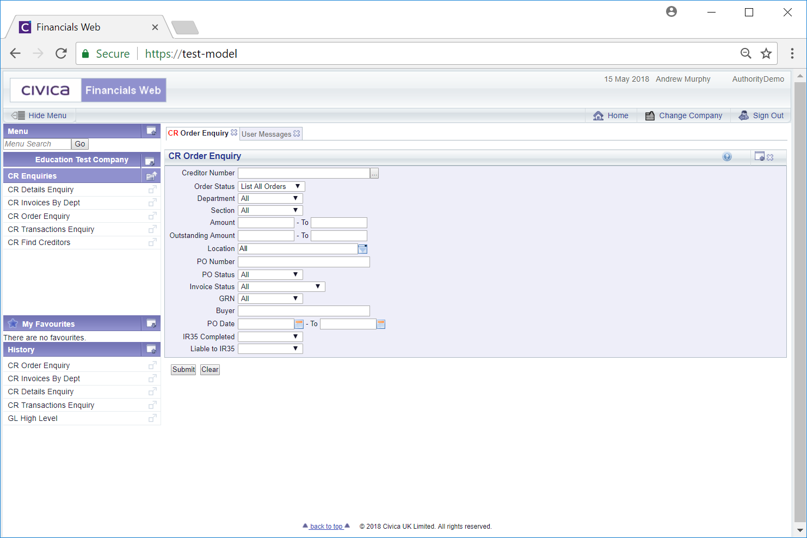Click the browser zoom magnifier icon
Image resolution: width=807 pixels, height=538 pixels.
[746, 53]
